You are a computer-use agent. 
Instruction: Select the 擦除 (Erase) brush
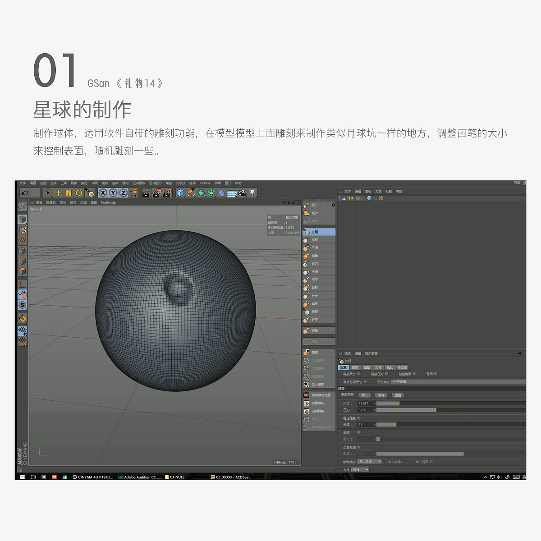319,330
